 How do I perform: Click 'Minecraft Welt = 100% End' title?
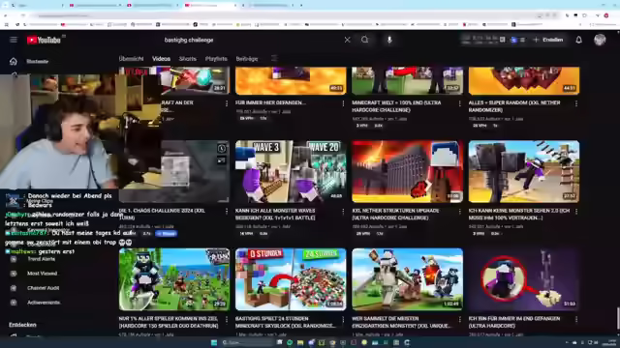pyautogui.click(x=396, y=106)
